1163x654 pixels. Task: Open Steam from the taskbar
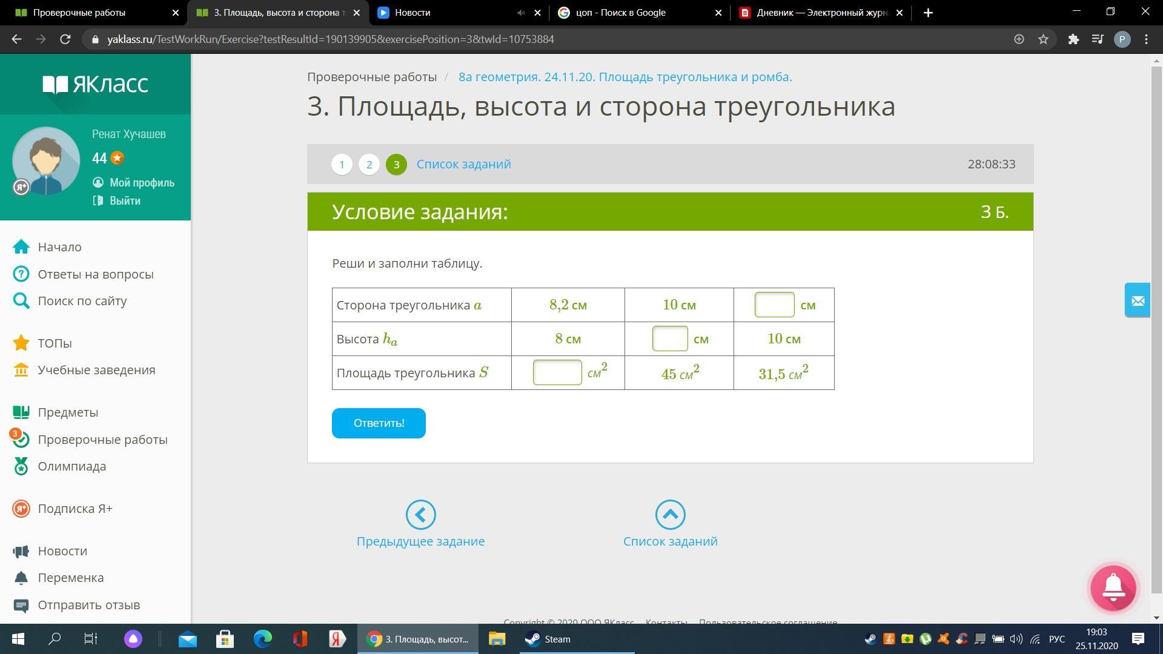[x=548, y=639]
